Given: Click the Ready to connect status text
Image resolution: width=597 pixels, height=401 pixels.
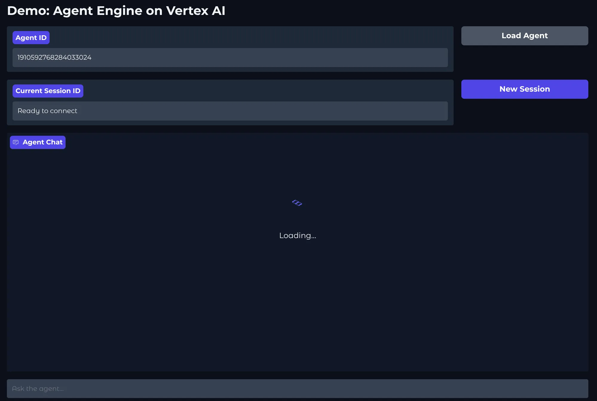Looking at the screenshot, I should coord(47,111).
